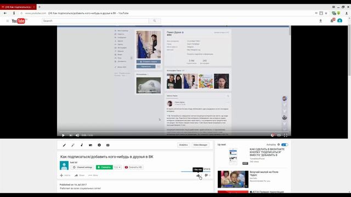Open the YouTube hamburger guide menu
The image size is (351, 197).
[7, 21]
